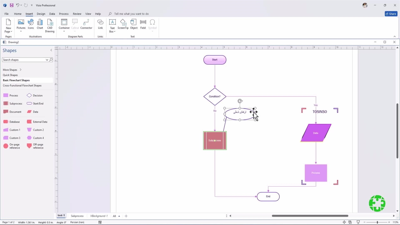Click the Link icon in ribbon
The image size is (400, 225).
coord(100,24)
